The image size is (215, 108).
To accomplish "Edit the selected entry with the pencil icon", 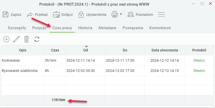I will coord(16,39).
